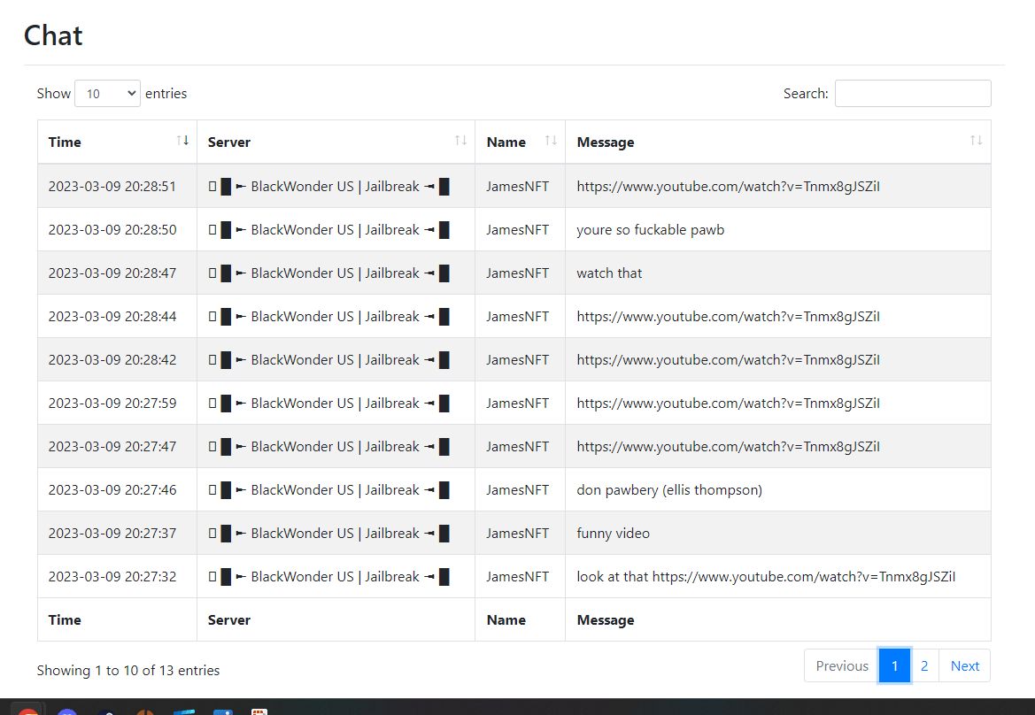Click the YouTube URL message at 20:27:47
Viewport: 1035px width, 715px height.
point(728,447)
